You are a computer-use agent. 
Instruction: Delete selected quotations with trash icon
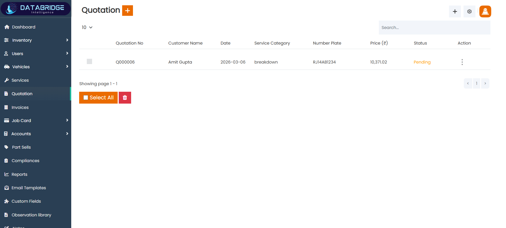pyautogui.click(x=125, y=98)
